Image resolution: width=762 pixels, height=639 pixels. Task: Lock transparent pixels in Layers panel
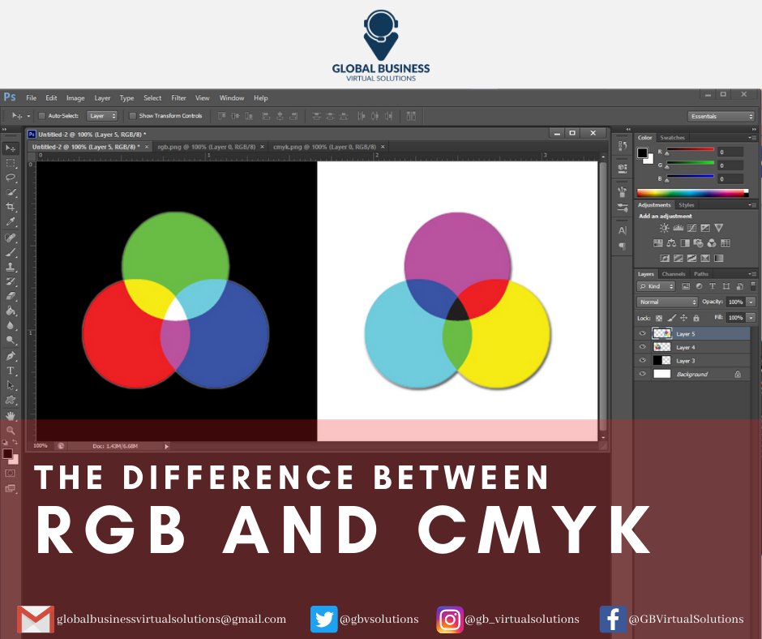point(659,318)
